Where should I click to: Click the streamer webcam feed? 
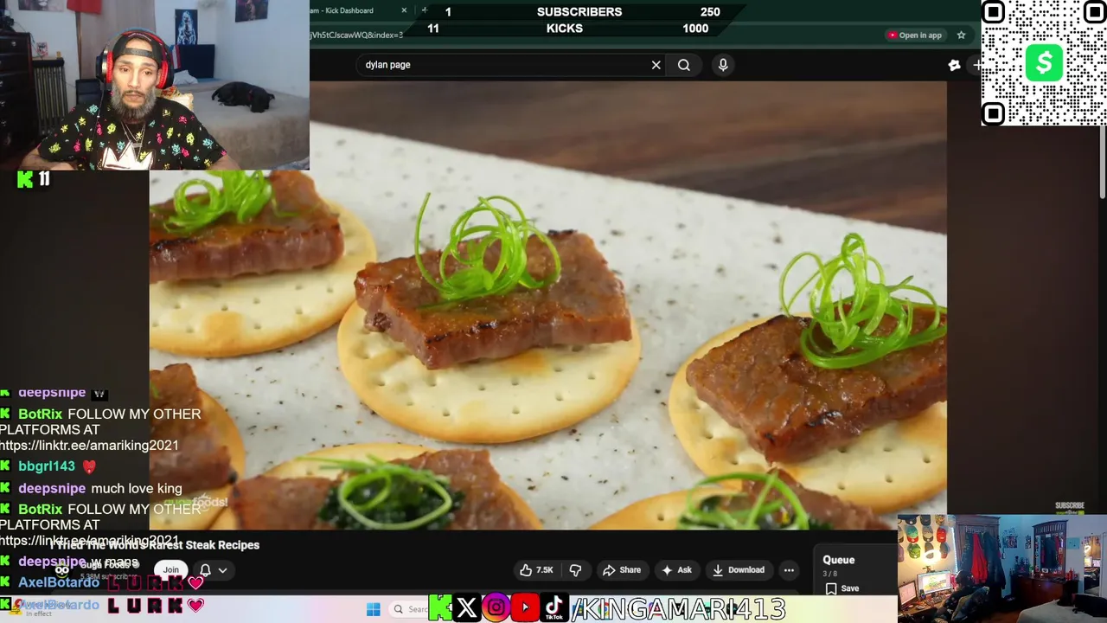pos(155,85)
